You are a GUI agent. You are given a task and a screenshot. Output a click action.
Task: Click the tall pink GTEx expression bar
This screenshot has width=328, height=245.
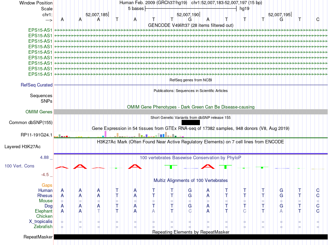point(105,134)
